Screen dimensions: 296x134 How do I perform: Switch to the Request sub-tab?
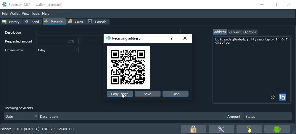(x=234, y=32)
